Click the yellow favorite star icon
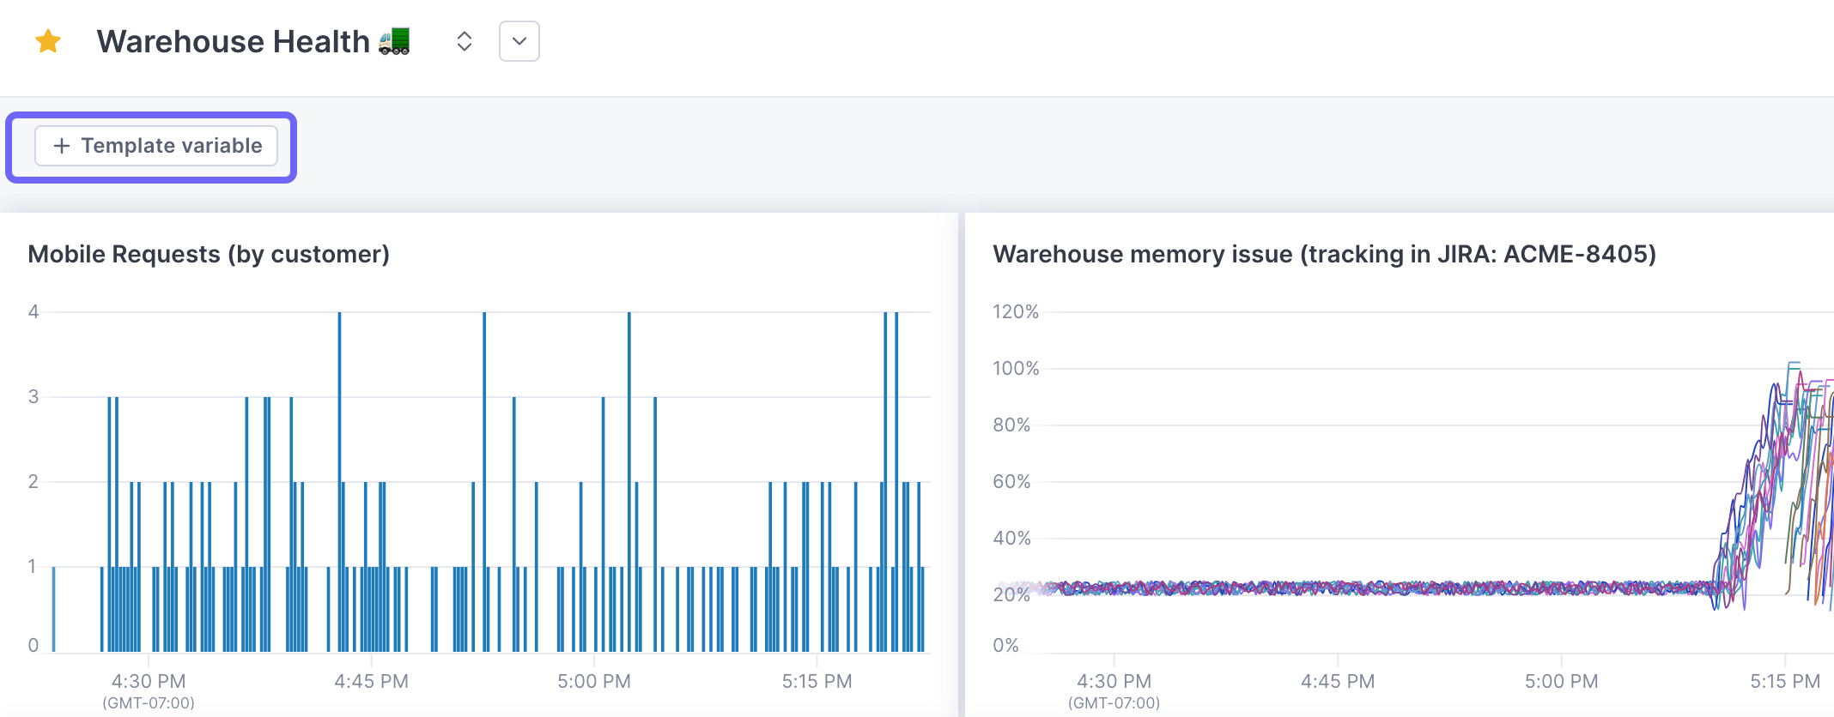This screenshot has height=717, width=1834. click(x=48, y=41)
